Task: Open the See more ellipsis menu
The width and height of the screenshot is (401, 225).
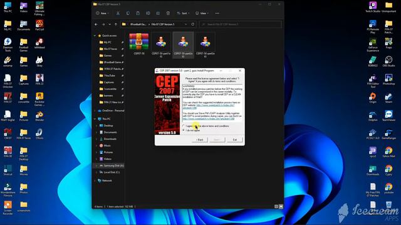Action: (217, 13)
